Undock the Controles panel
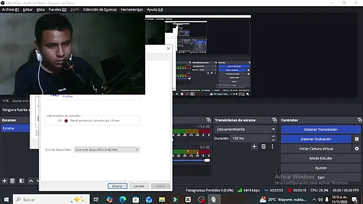Image resolution: width=363 pixels, height=204 pixels. [359, 120]
